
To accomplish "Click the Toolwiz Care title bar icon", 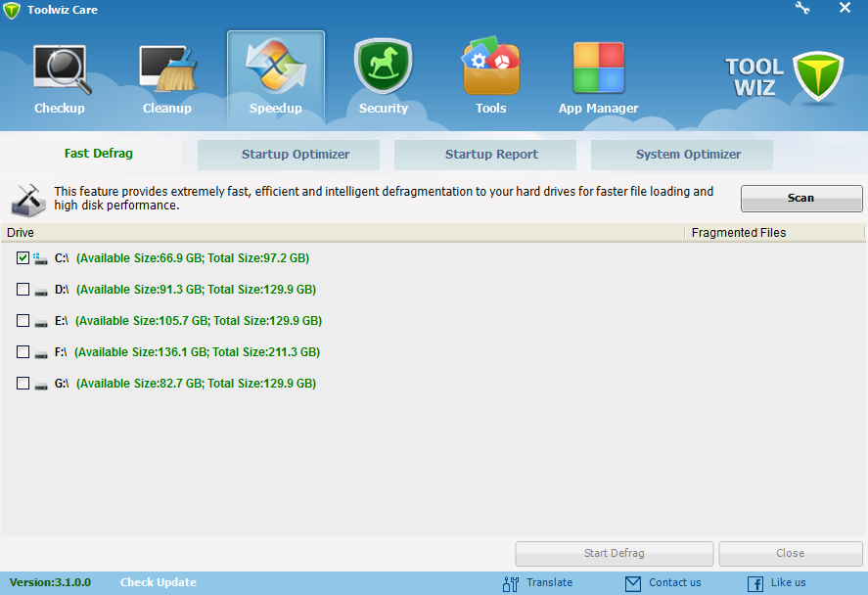I will 11,10.
